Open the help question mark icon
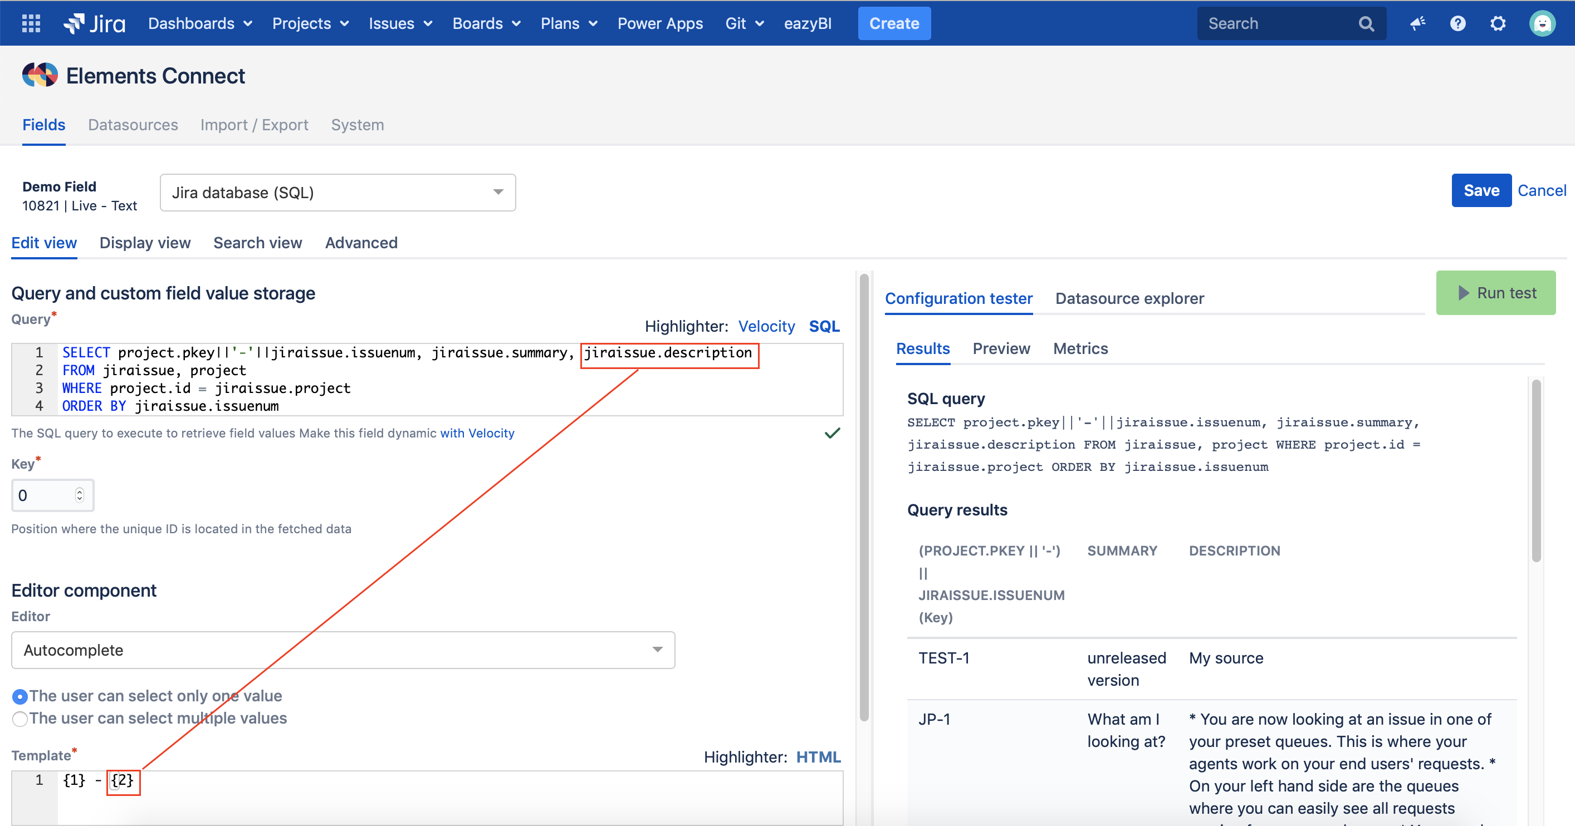Viewport: 1575px width, 826px height. [1457, 23]
